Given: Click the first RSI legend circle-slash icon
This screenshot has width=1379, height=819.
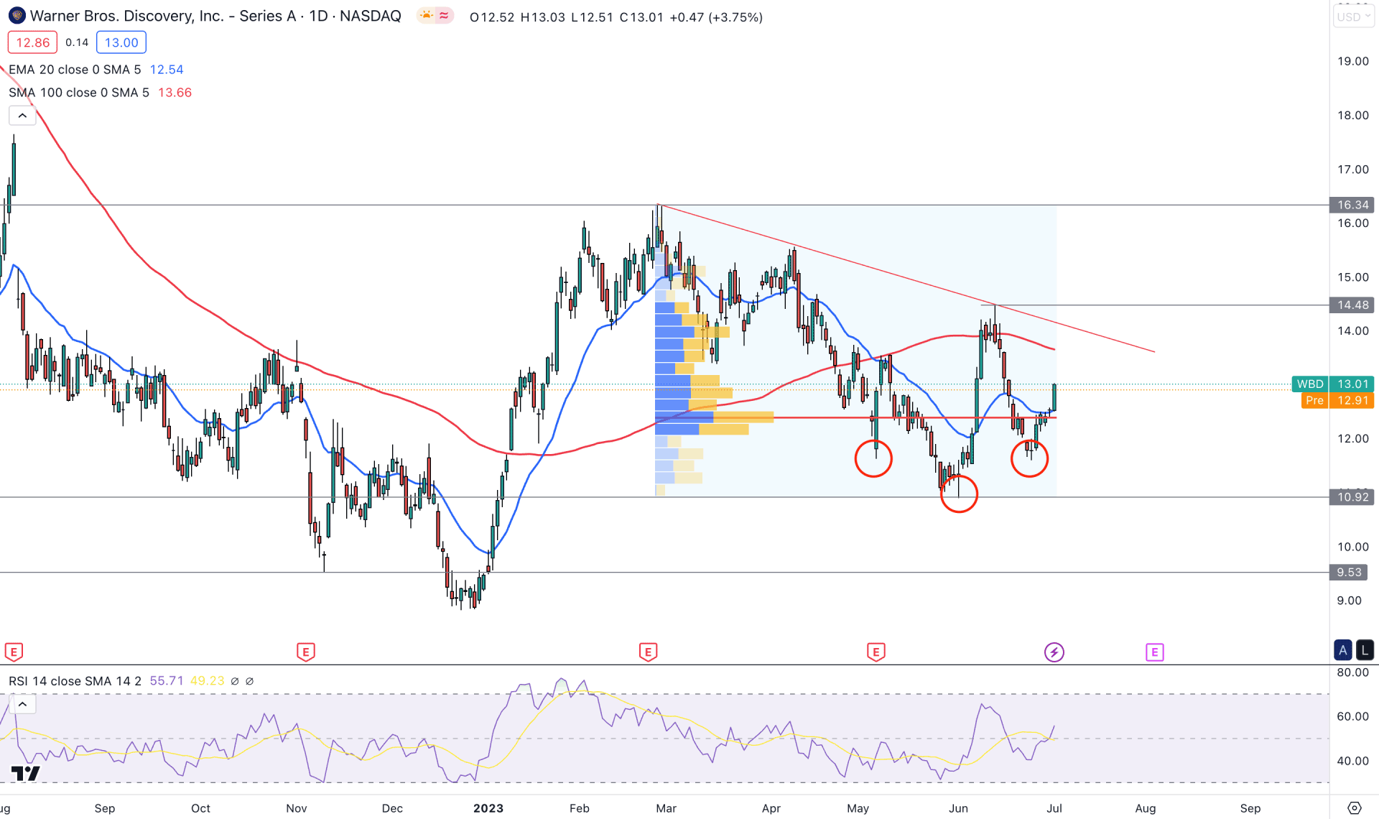Looking at the screenshot, I should (235, 681).
